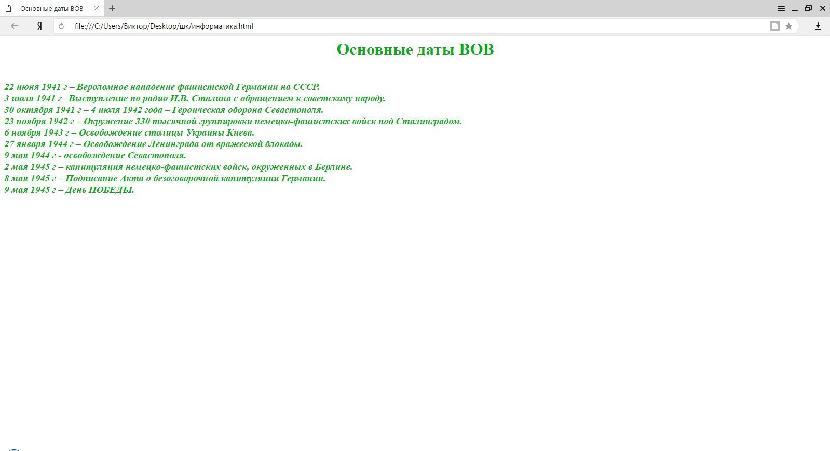Go back using the back arrow
The image size is (830, 451).
pos(15,26)
